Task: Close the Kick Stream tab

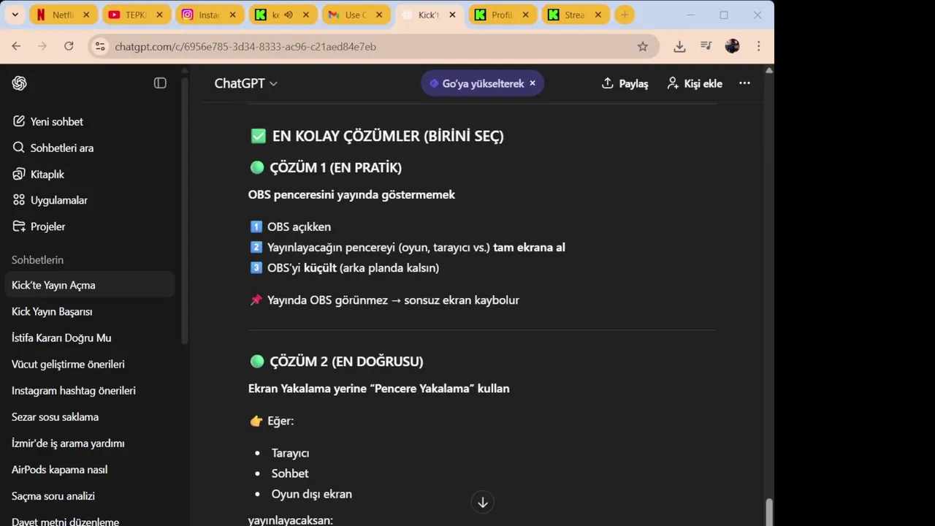Action: [x=598, y=15]
